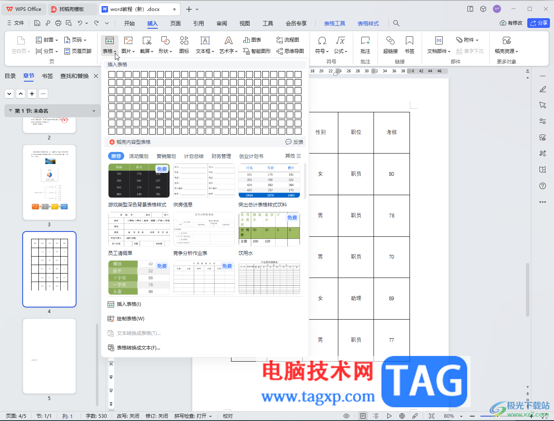Viewport: 554px width, 421px height.
Task: Open Header and Footer (页眉页脚)
Action: [78, 51]
